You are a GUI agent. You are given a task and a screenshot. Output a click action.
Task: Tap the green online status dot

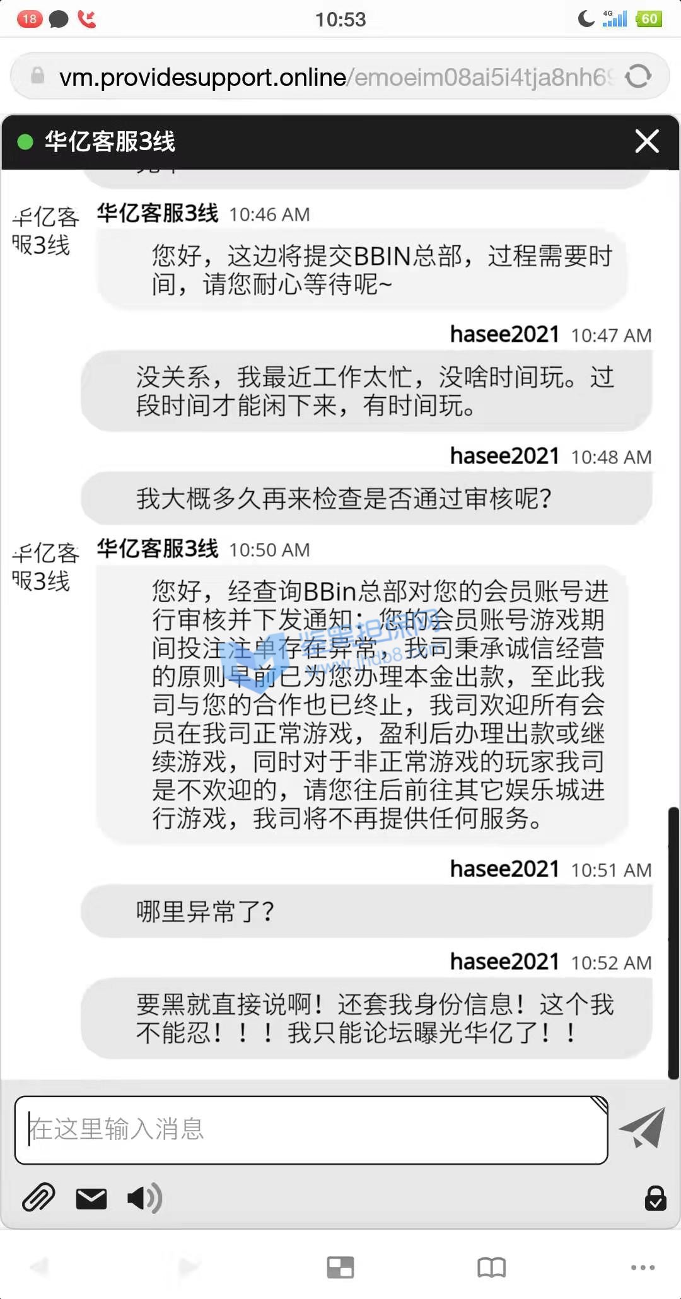click(25, 142)
